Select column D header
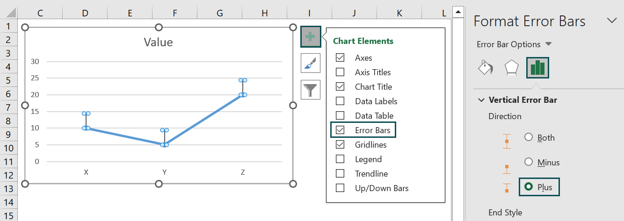Image resolution: width=624 pixels, height=221 pixels. pyautogui.click(x=85, y=14)
